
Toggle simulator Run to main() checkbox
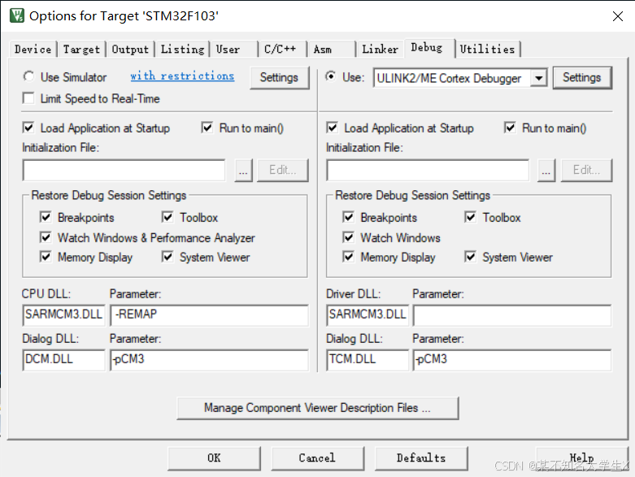coord(207,128)
